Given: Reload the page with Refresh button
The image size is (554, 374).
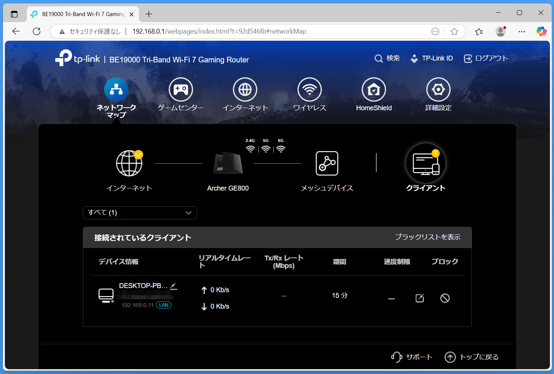Looking at the screenshot, I should tap(37, 31).
